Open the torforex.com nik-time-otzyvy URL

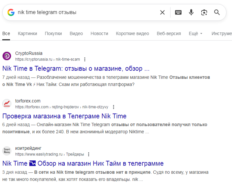(x=61, y=107)
